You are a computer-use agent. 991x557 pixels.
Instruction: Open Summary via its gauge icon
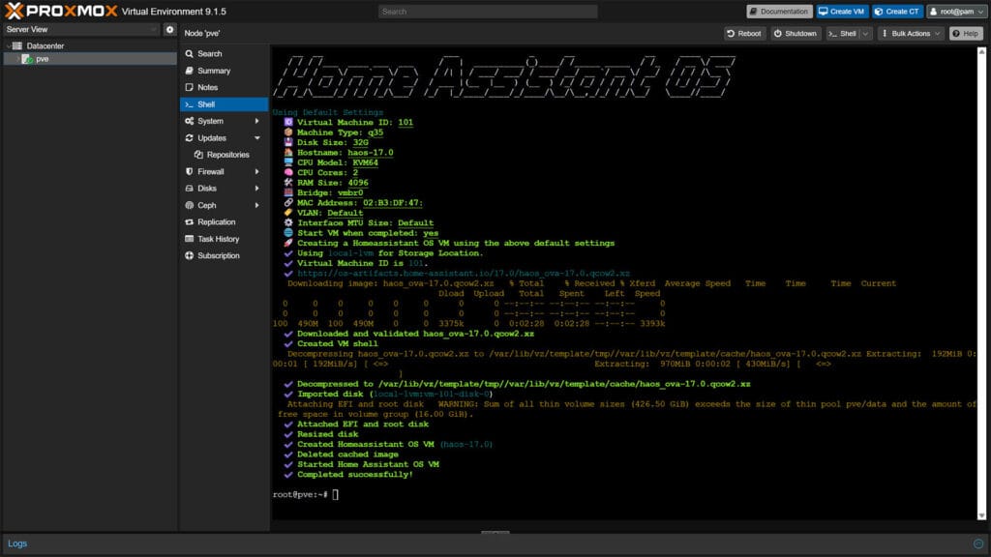click(192, 71)
